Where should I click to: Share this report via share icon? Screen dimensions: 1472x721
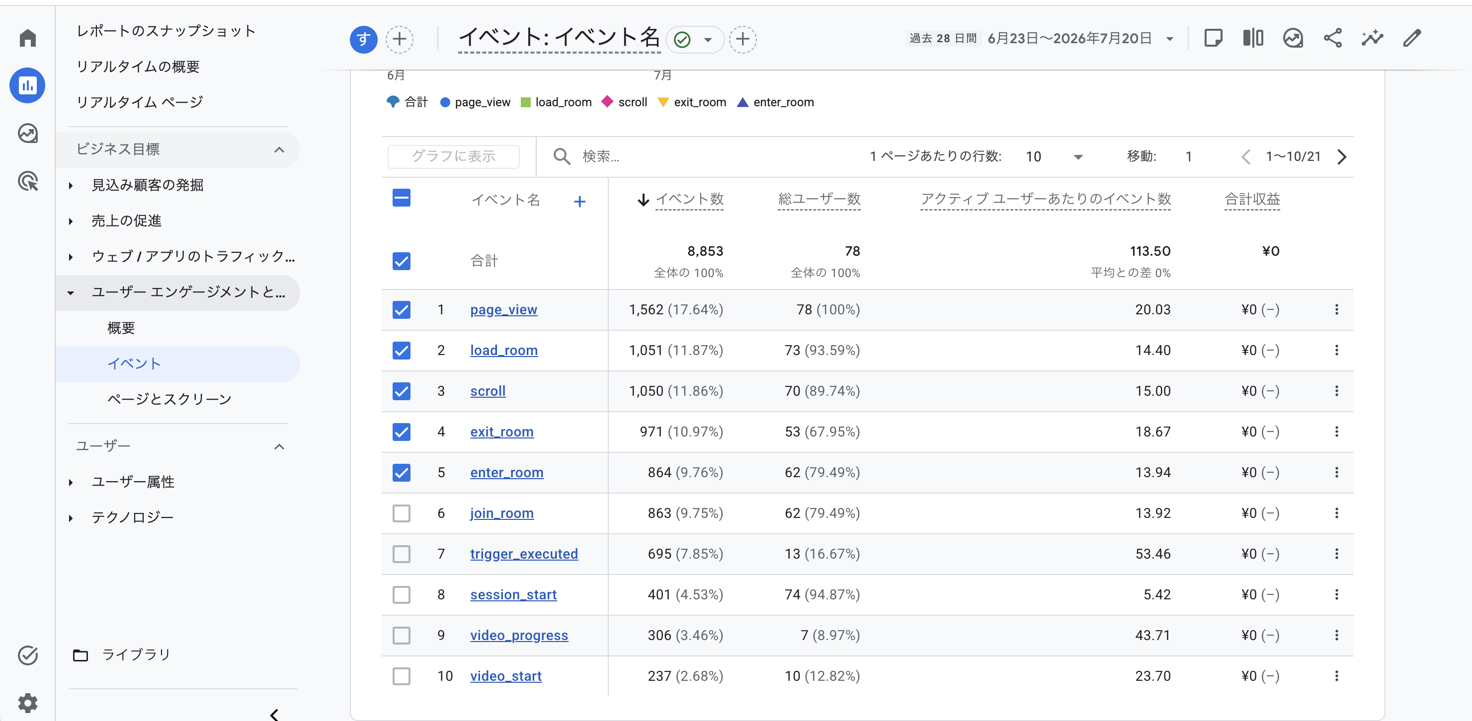[x=1332, y=38]
